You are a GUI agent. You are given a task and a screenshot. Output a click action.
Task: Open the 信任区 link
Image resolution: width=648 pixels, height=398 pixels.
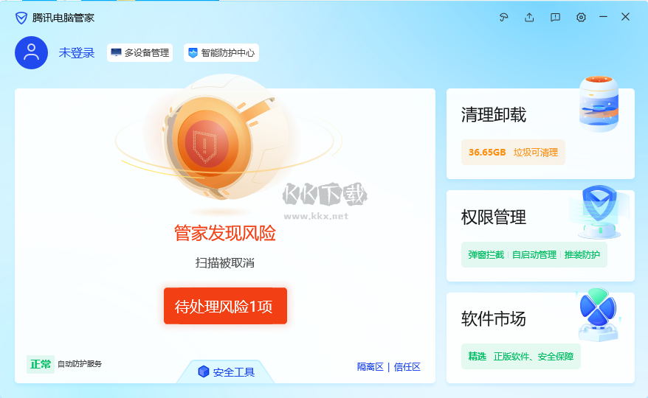point(407,366)
